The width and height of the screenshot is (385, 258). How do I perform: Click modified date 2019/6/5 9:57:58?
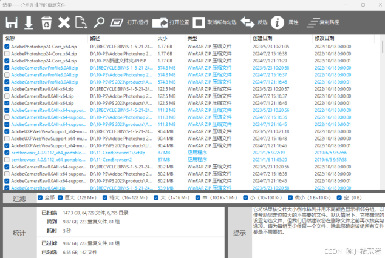pyautogui.click(x=330, y=160)
